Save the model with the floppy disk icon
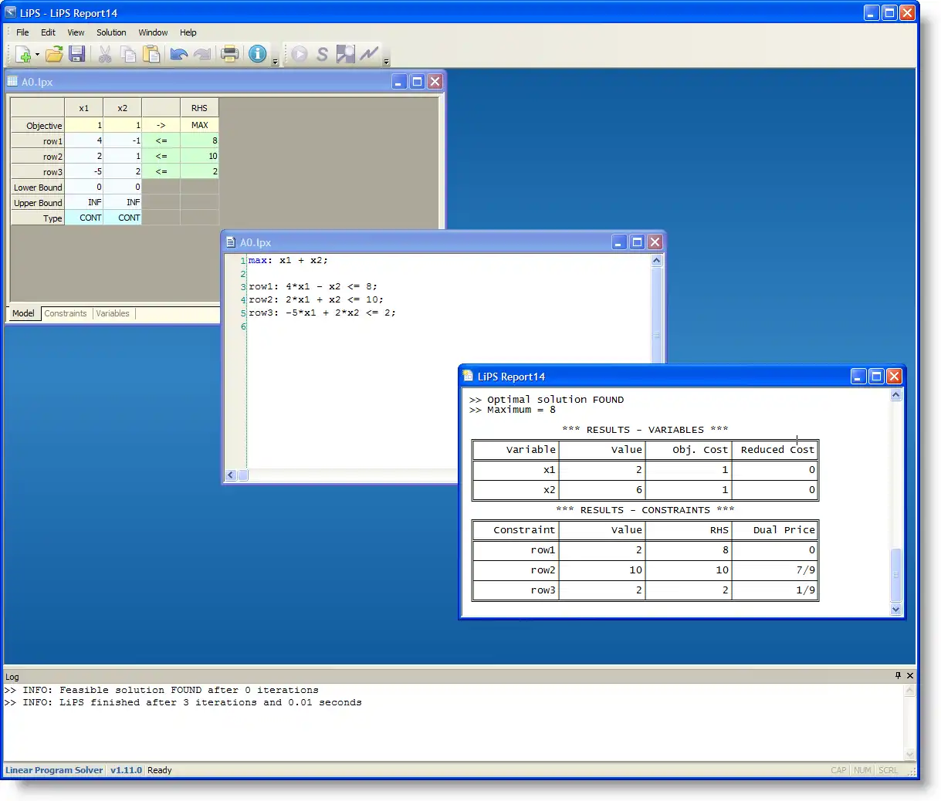 click(x=76, y=54)
